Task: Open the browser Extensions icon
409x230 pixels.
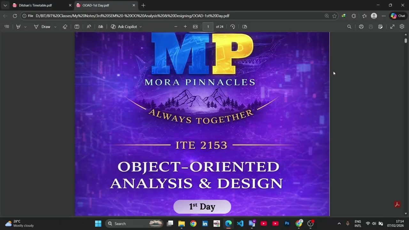Action: [x=354, y=16]
